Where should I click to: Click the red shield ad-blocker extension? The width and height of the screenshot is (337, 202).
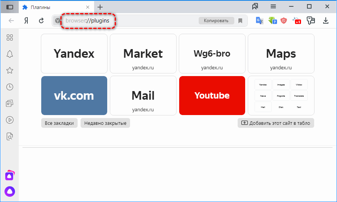pos(284,21)
